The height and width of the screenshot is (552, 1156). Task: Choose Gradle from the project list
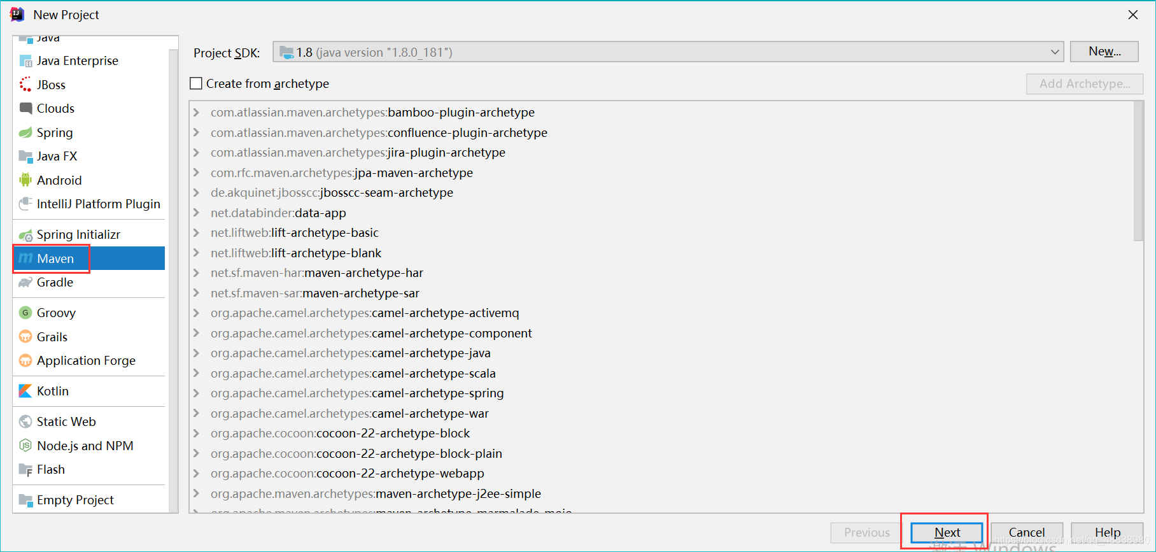point(55,282)
